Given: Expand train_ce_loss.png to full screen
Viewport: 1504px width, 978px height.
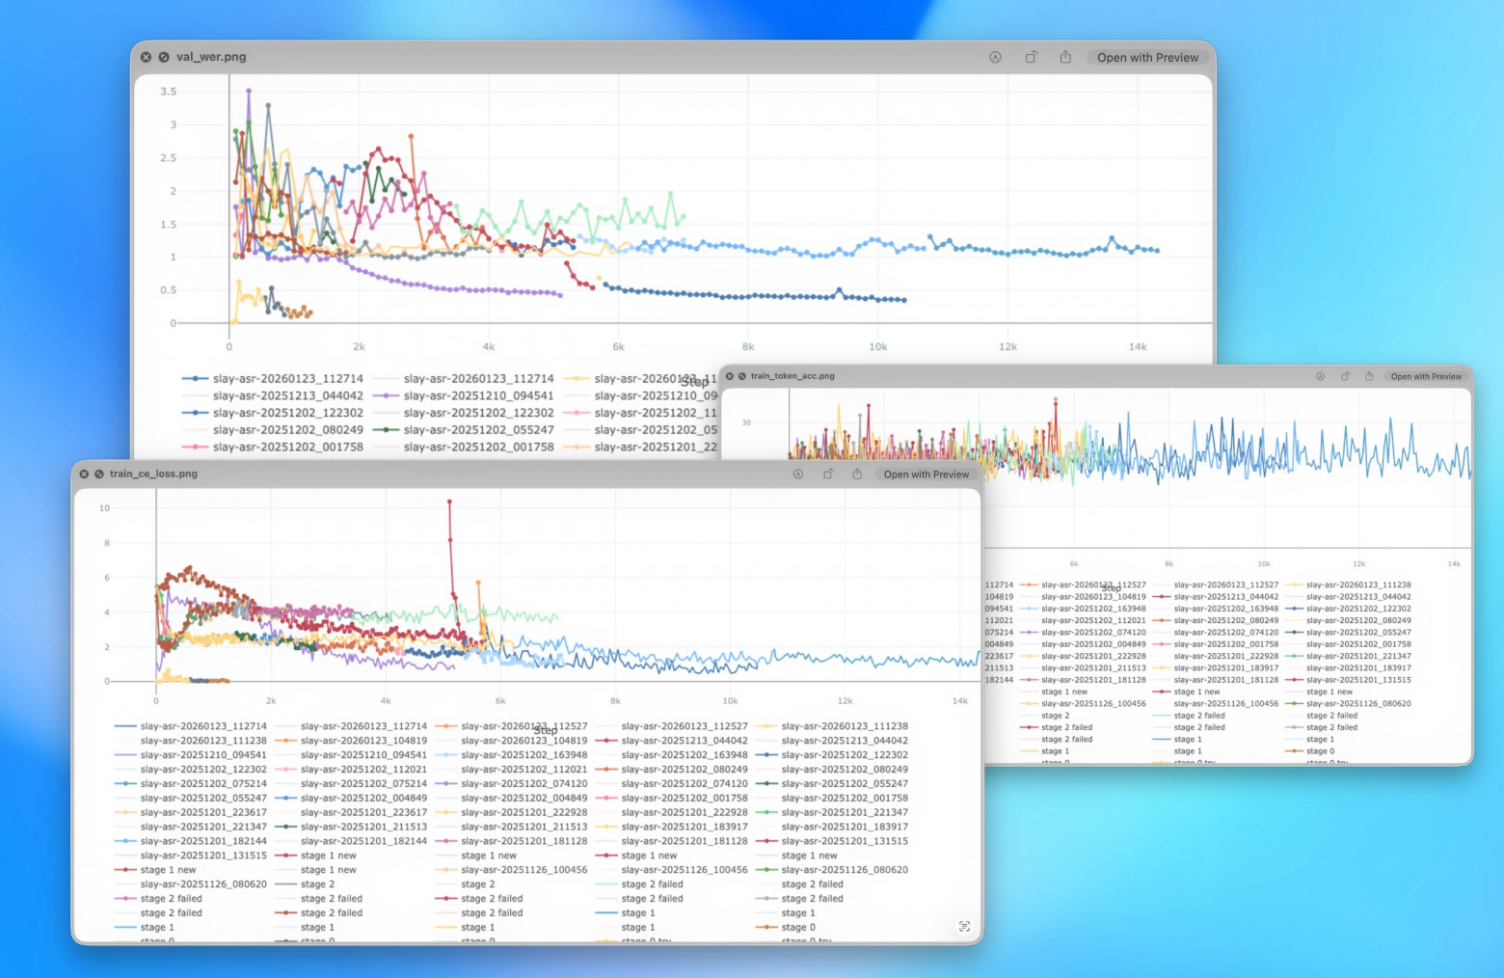Looking at the screenshot, I should coord(99,475).
